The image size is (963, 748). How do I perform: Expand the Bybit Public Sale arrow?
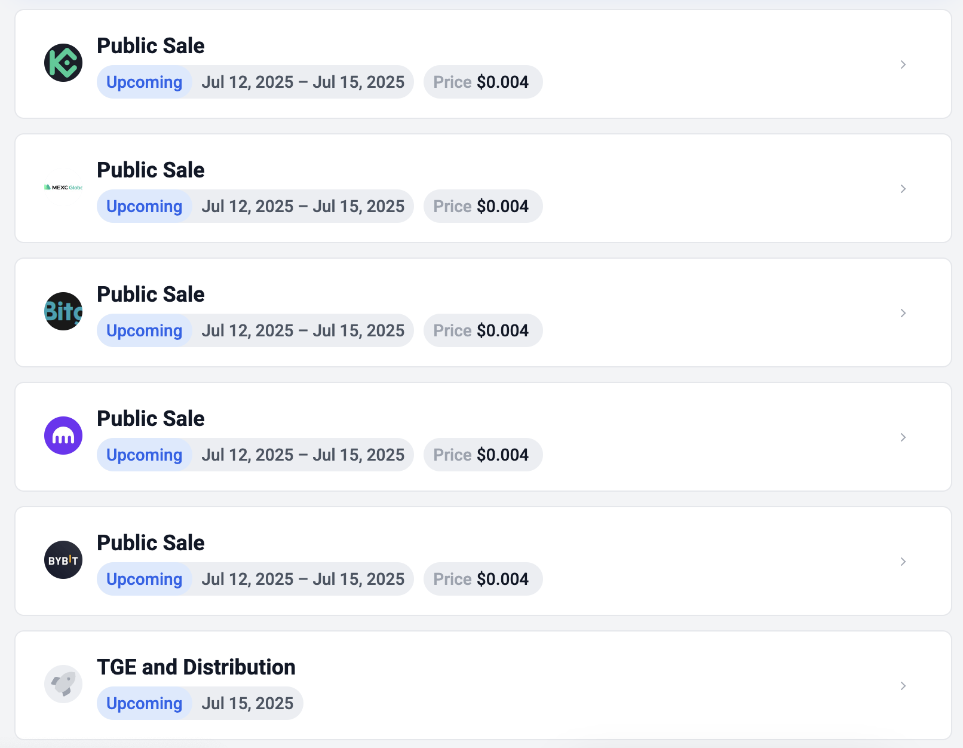tap(903, 562)
